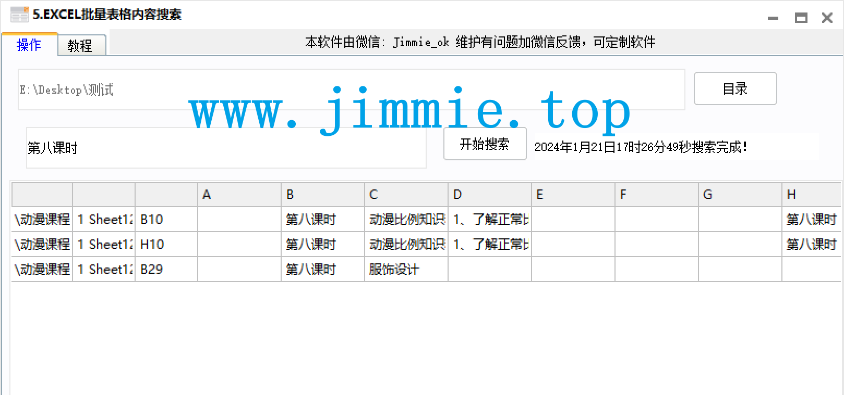844x395 pixels.
Task: Click the 开始搜索 button
Action: pos(485,144)
